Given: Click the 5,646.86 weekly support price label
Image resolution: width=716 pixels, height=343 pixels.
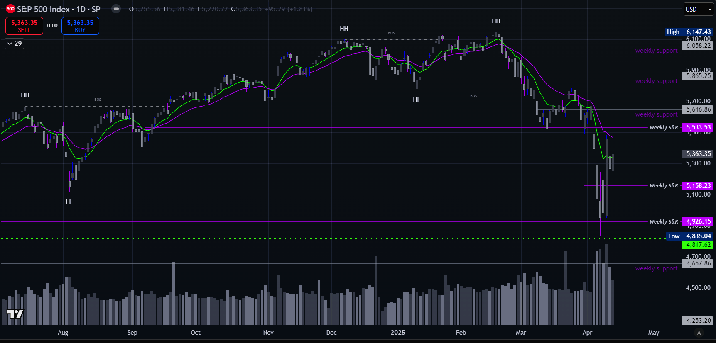Looking at the screenshot, I should point(698,109).
